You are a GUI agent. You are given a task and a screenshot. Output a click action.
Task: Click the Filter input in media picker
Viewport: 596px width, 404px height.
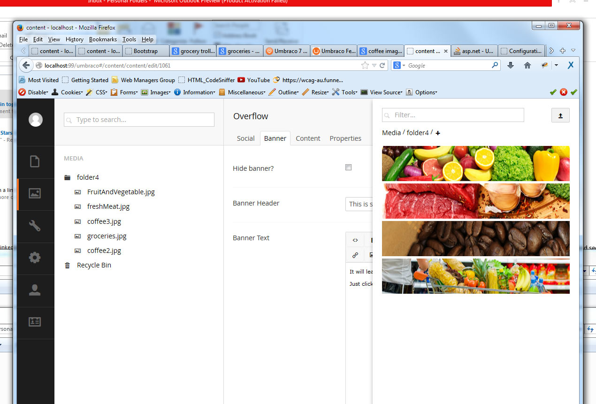pos(453,115)
